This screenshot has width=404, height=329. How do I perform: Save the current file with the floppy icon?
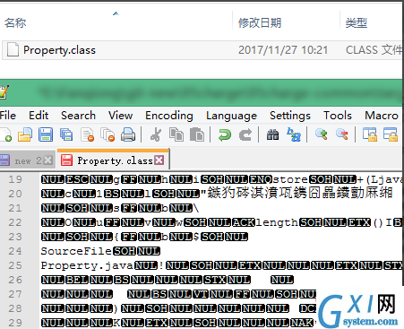[x=46, y=134]
